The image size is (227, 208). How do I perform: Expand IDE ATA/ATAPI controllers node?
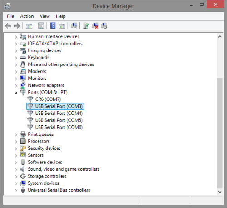pos(16,44)
